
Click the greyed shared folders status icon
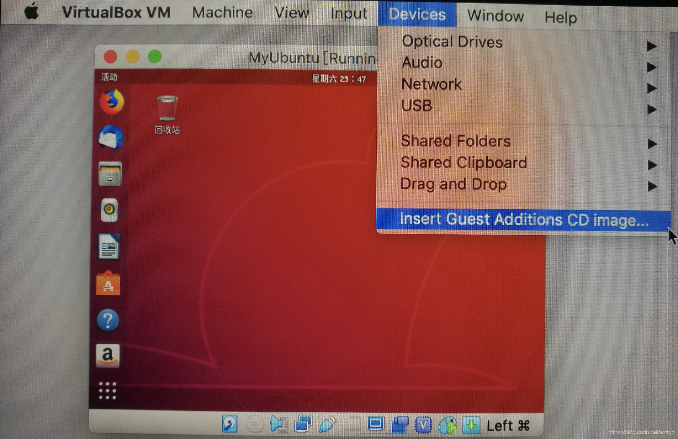point(352,424)
